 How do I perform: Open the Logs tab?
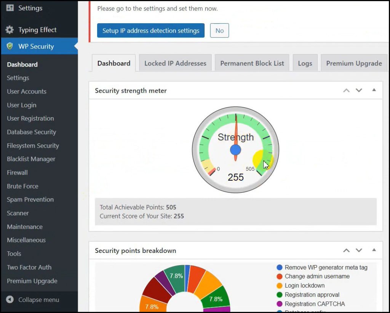[305, 64]
